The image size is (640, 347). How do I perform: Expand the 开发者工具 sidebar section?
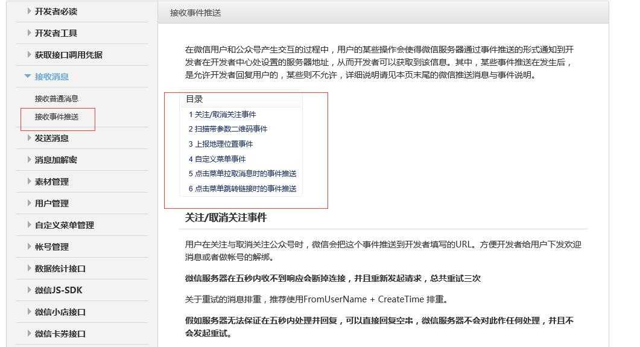point(55,33)
